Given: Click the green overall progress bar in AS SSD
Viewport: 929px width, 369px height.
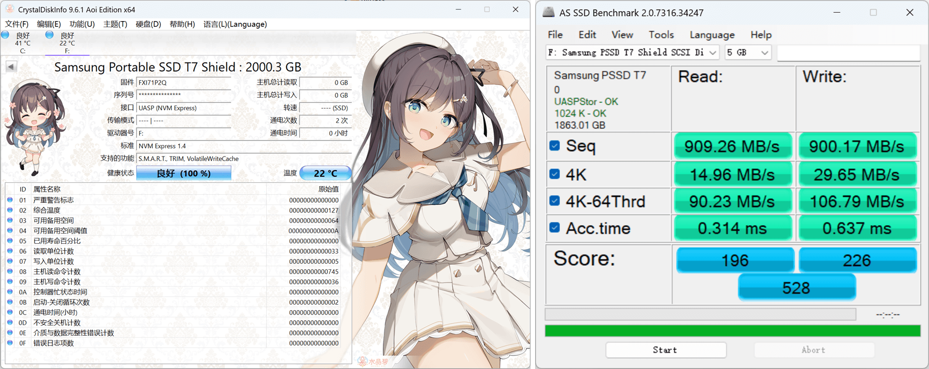Looking at the screenshot, I should 733,331.
